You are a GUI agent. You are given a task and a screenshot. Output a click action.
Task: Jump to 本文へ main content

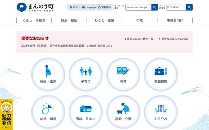tap(74, 7)
